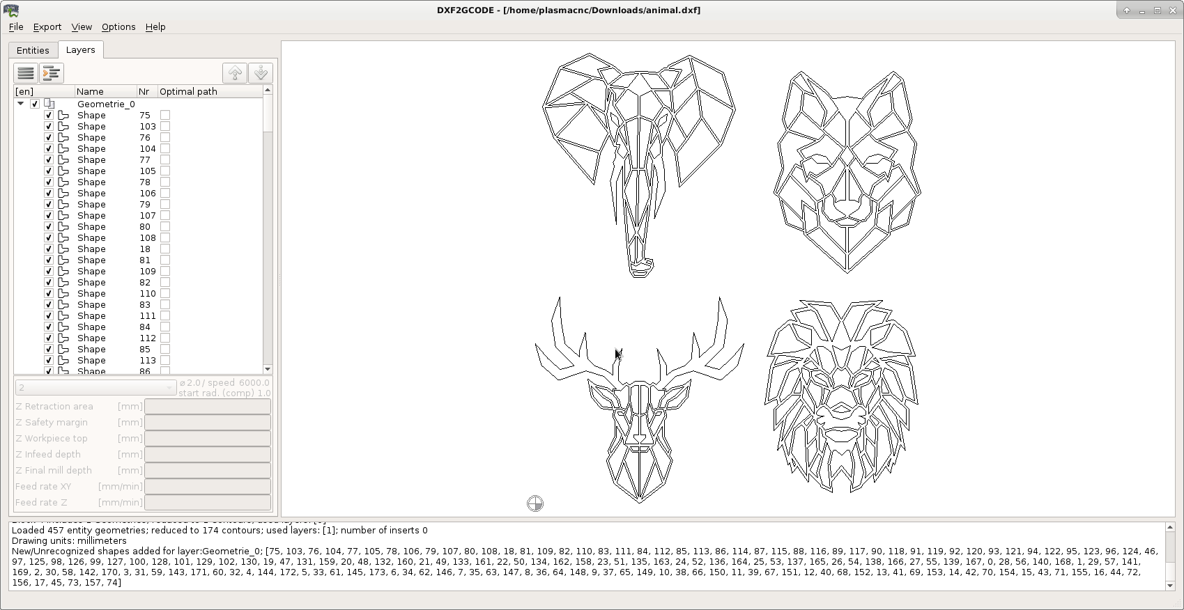Click the shape icon for Shape 110
Viewport: 1184px width, 610px height.
coord(63,293)
